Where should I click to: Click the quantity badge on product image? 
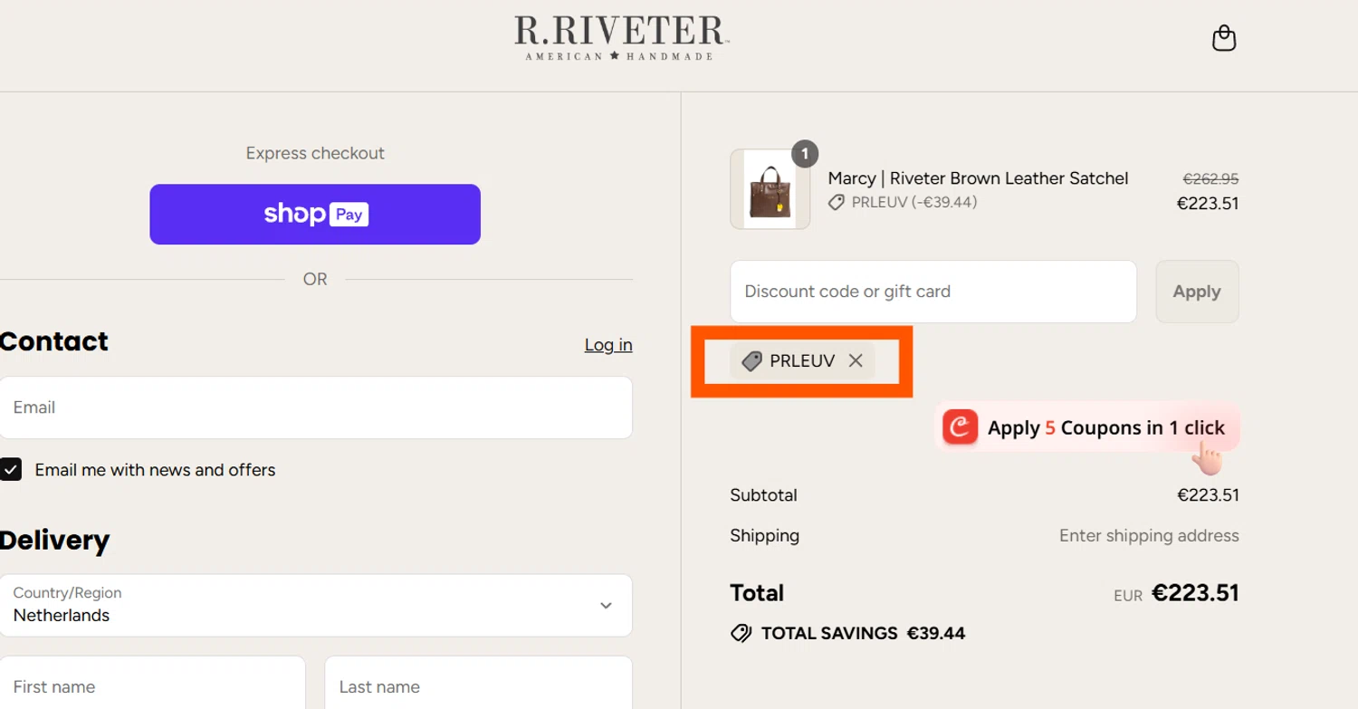click(x=805, y=153)
